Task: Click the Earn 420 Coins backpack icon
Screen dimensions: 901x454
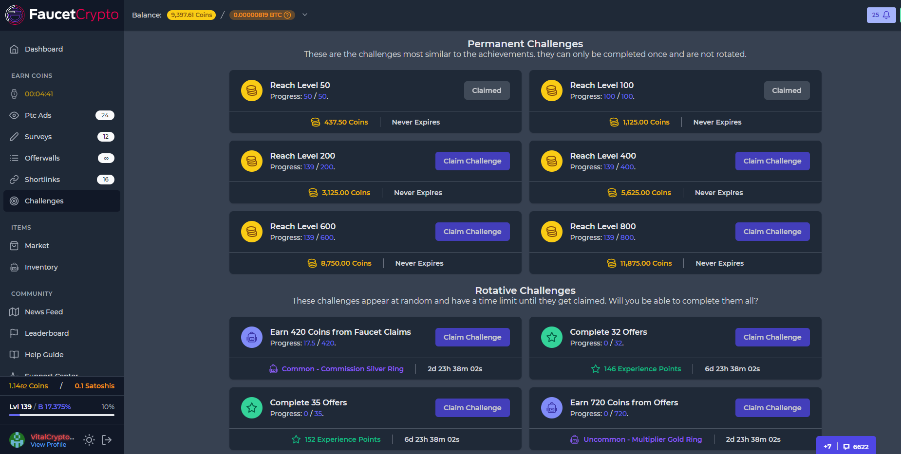Action: [252, 337]
